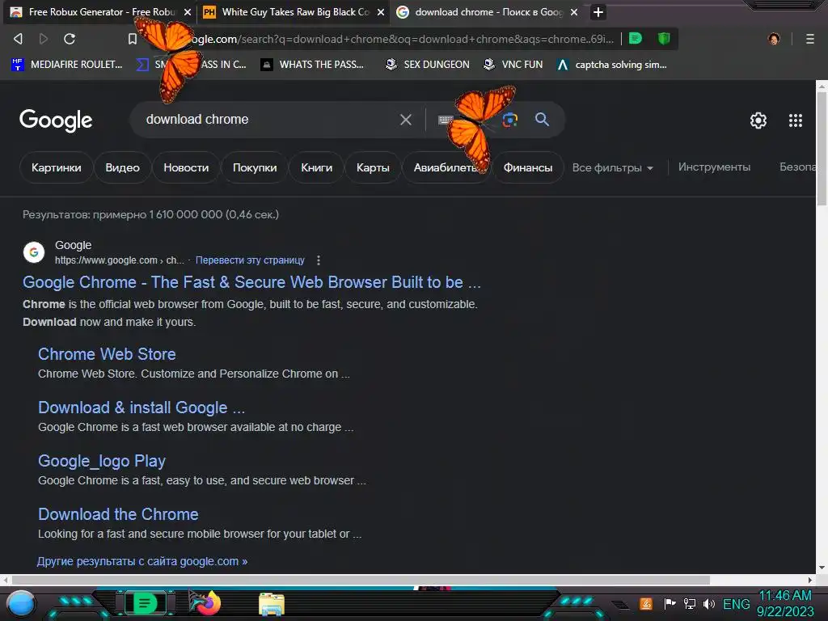Image resolution: width=828 pixels, height=621 pixels.
Task: Open the browser main menu
Action: click(x=809, y=39)
